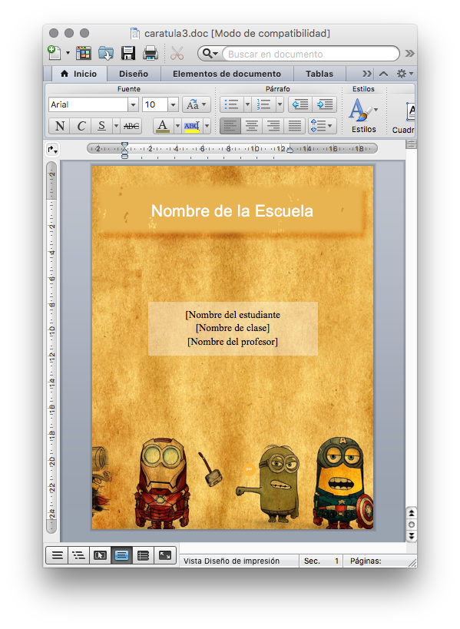Click the open document folder icon

coord(106,53)
